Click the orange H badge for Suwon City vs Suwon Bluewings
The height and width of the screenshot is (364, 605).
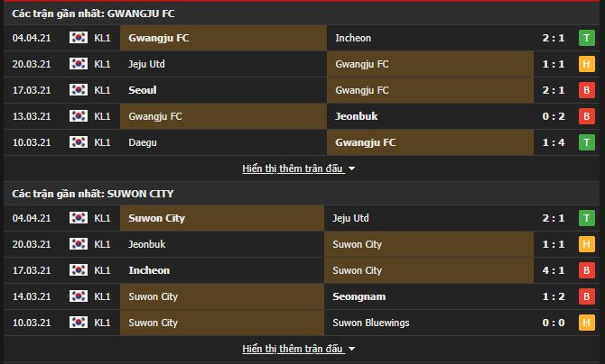[x=586, y=323]
